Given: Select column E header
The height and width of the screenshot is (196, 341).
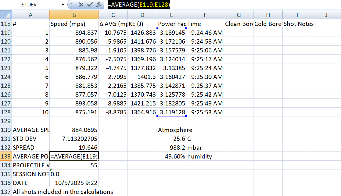Looking at the screenshot, I should [171, 15].
